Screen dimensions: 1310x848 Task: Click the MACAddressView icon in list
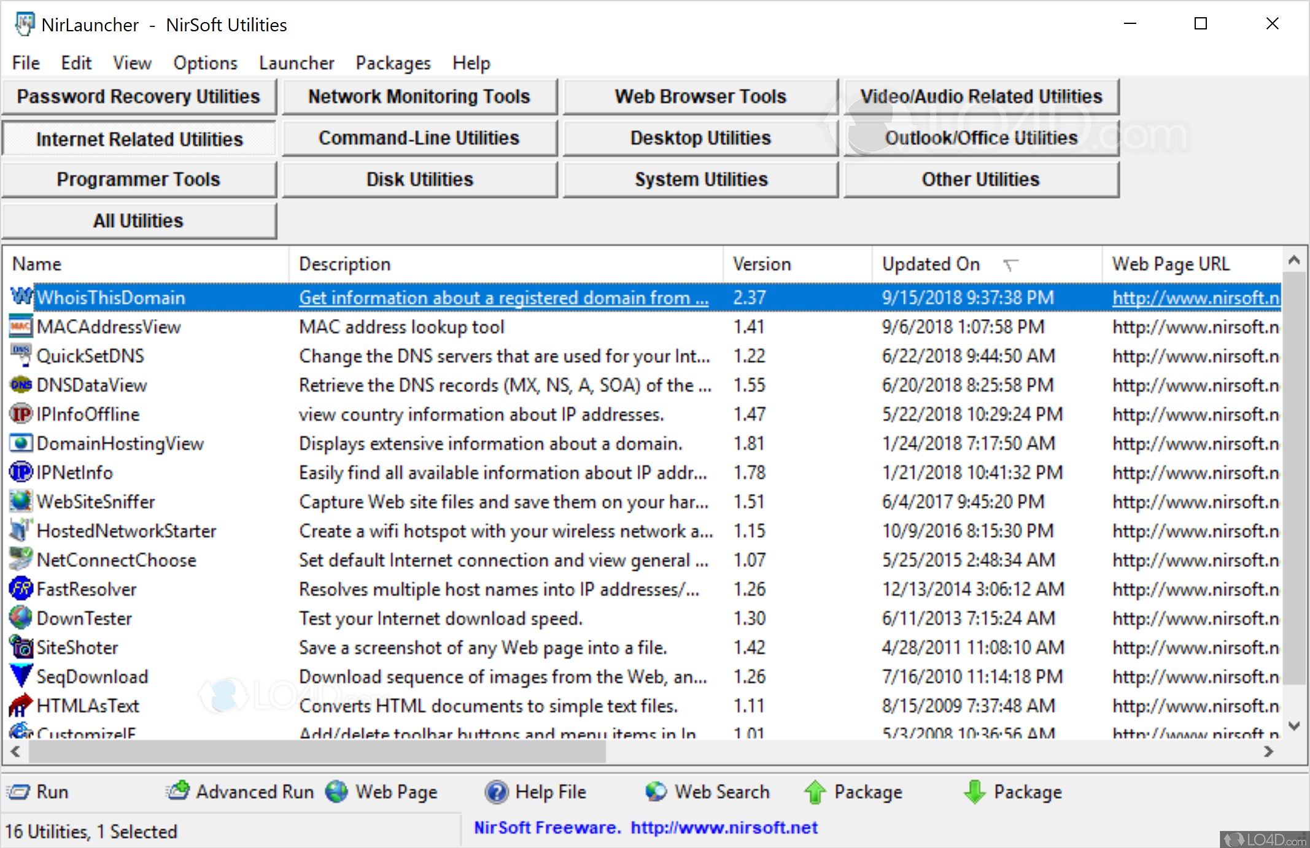point(21,326)
